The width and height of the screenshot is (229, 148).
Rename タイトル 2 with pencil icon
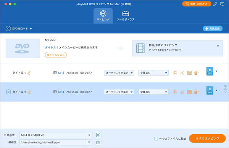click(x=29, y=92)
